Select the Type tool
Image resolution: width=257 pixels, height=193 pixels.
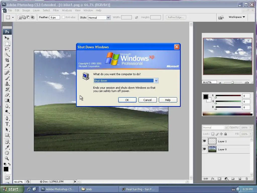[7, 124]
